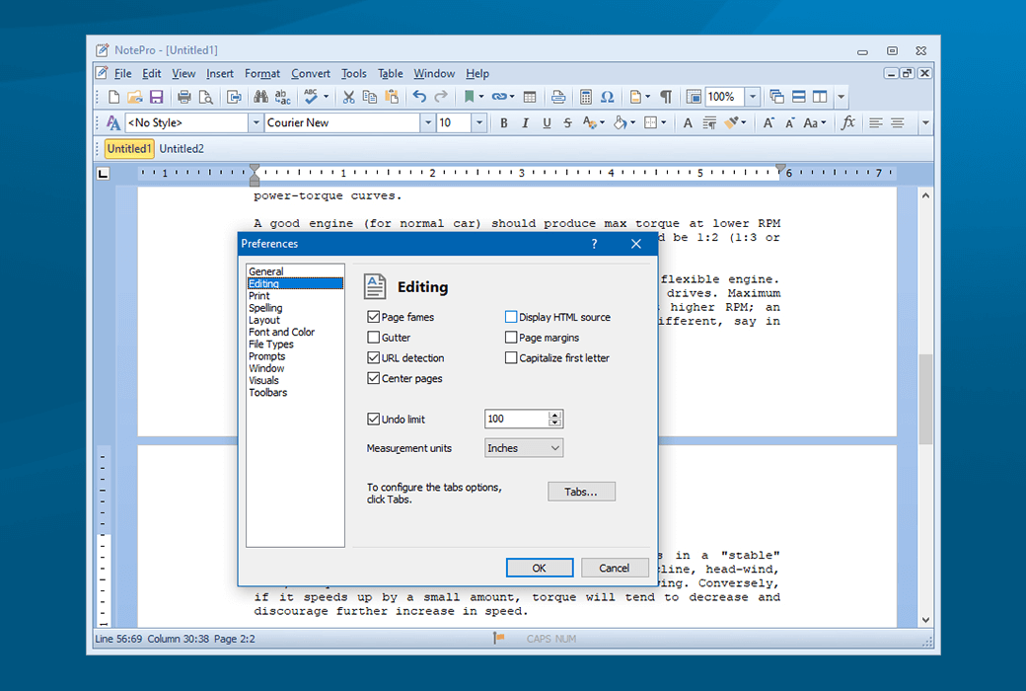
Task: Insert a table using the table grid icon
Action: tap(530, 97)
